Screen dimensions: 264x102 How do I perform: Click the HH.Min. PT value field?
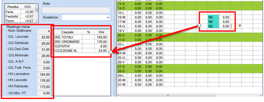[x=44, y=93]
